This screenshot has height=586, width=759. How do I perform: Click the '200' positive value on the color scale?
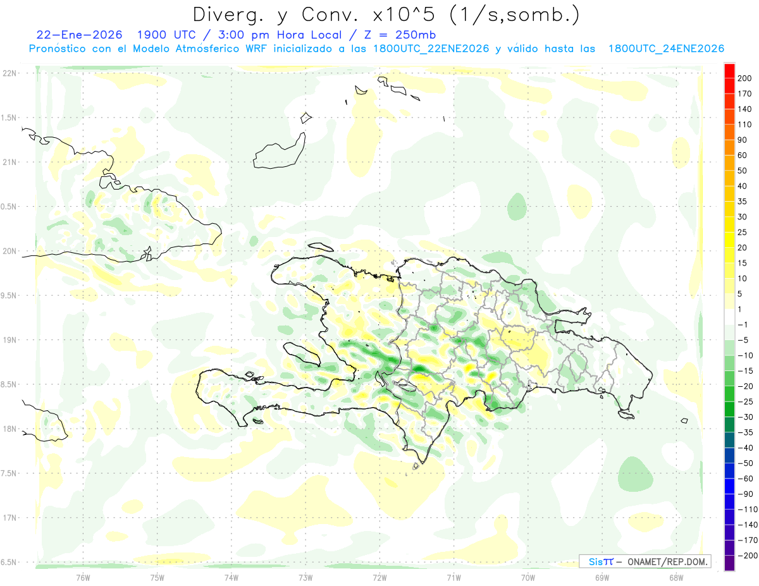[x=744, y=78]
